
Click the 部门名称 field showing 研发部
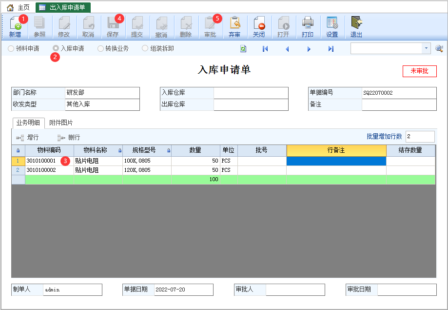coord(102,93)
